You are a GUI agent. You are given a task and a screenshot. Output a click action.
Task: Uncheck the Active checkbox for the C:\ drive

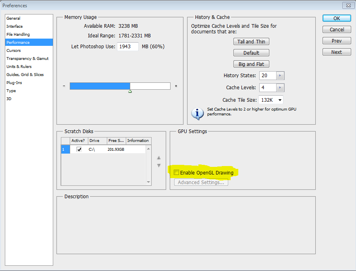(79, 150)
